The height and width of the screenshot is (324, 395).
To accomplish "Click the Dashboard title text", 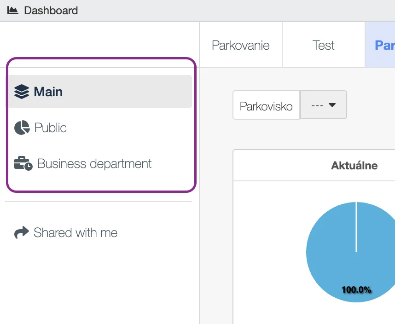I will pos(51,10).
